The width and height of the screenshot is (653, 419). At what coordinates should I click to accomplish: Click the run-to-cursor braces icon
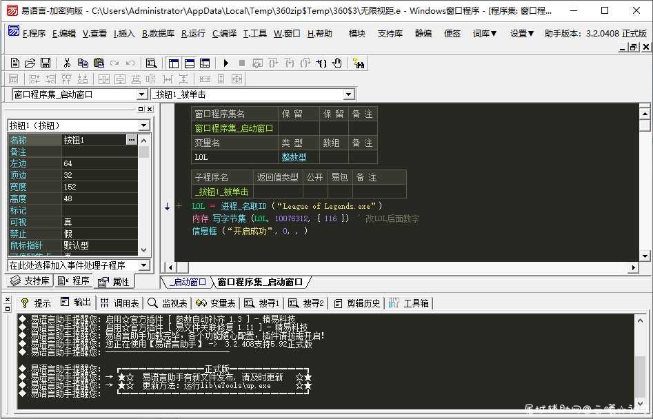click(x=321, y=63)
